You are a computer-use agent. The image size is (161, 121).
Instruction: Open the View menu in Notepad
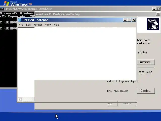coord(48,25)
